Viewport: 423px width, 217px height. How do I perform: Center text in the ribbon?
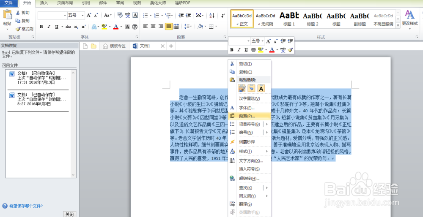153,26
